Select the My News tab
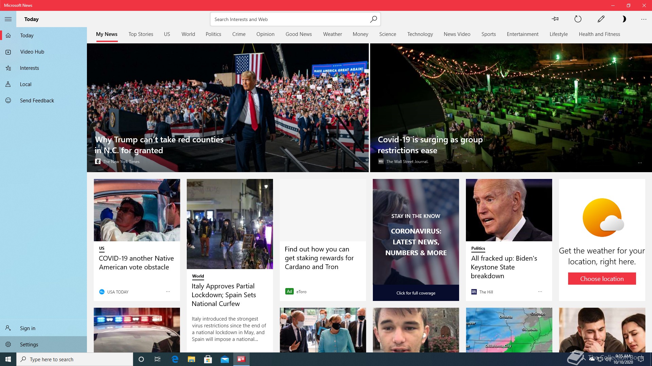The image size is (652, 366). 107,34
